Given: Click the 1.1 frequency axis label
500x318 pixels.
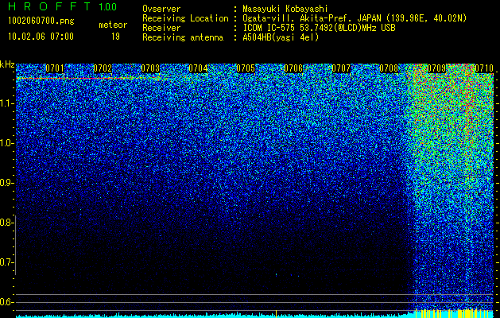Looking at the screenshot, I should coord(6,103).
